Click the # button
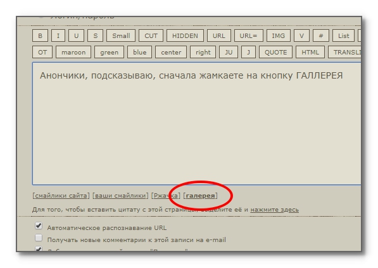378x268 pixels. click(x=321, y=35)
